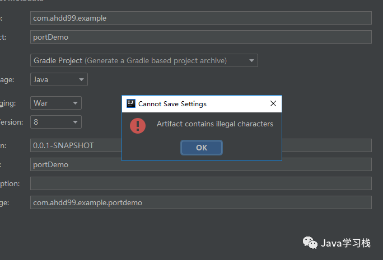Close the Cannot Save Settings dialog
The width and height of the screenshot is (383, 260).
pyautogui.click(x=273, y=103)
